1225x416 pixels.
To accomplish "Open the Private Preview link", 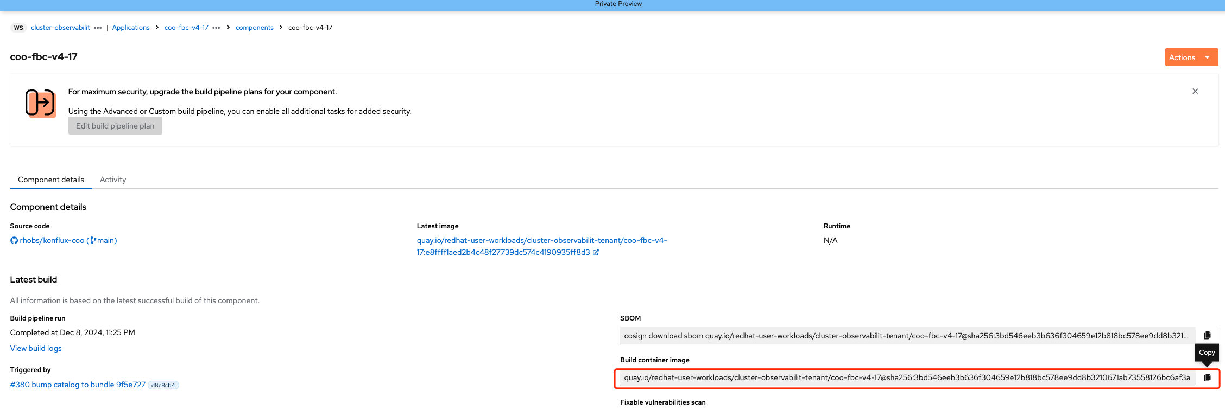I will [618, 4].
